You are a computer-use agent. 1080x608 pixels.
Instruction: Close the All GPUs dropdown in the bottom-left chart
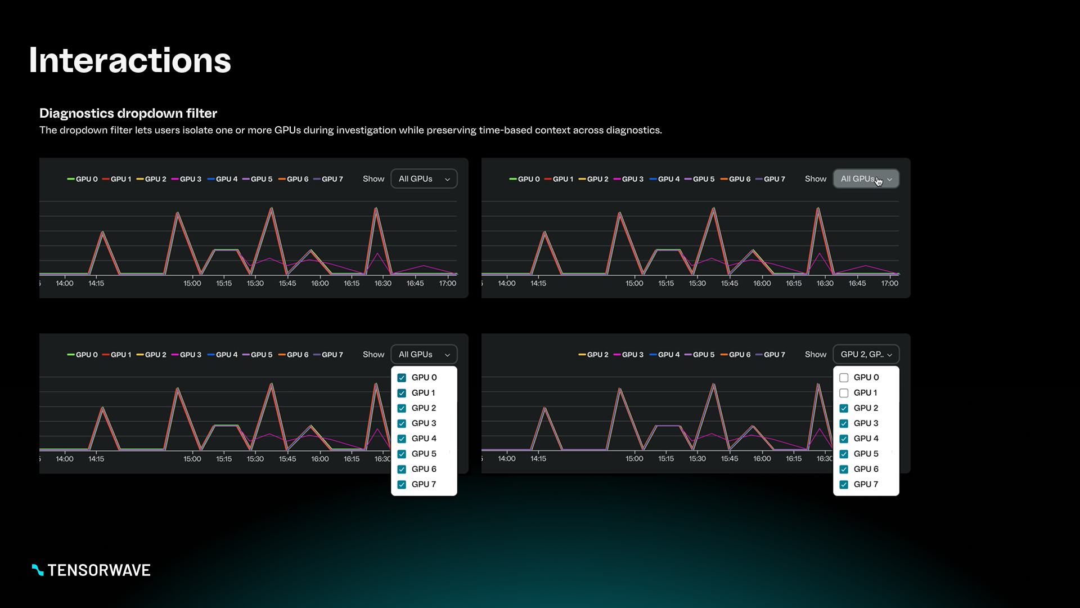coord(424,355)
